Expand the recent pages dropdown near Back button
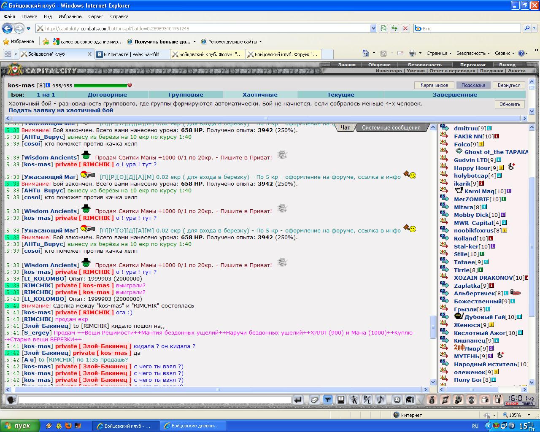This screenshot has width=540, height=432. click(x=28, y=29)
